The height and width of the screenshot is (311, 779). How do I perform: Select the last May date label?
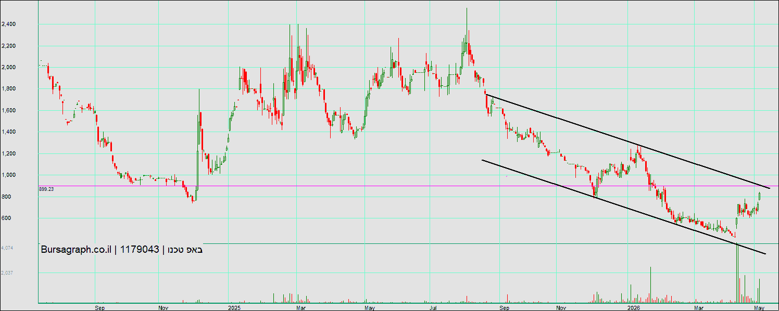pyautogui.click(x=759, y=308)
